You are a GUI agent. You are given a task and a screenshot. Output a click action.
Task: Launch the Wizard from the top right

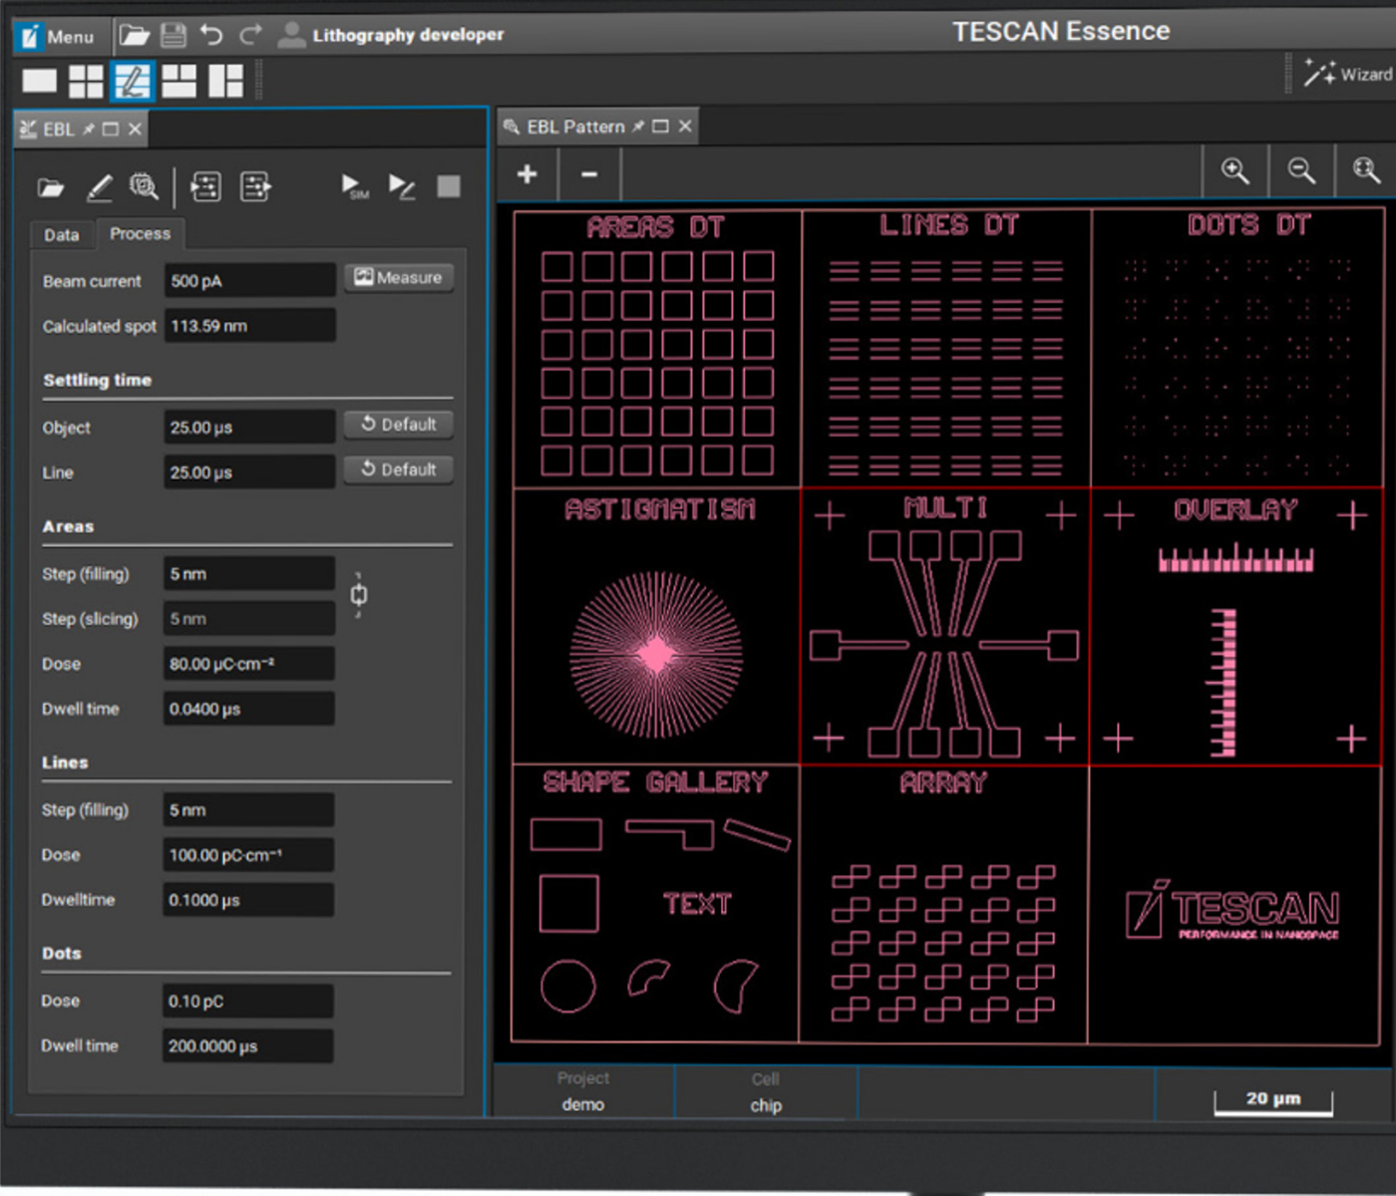1348,73
